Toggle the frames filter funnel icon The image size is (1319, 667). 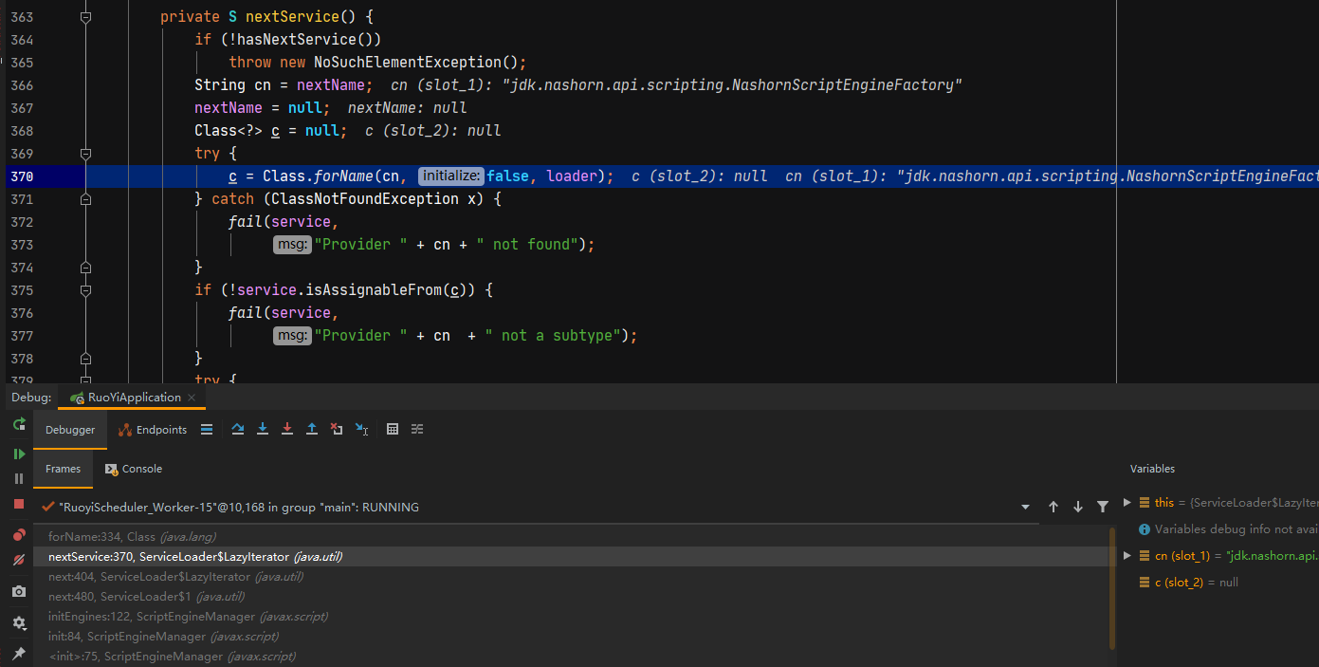click(1103, 508)
